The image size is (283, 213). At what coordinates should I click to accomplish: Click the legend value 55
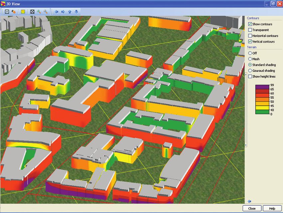[x=272, y=97]
